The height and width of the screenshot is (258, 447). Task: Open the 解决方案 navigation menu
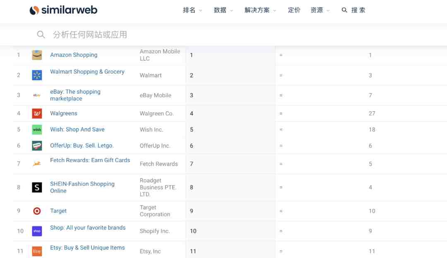(x=257, y=10)
